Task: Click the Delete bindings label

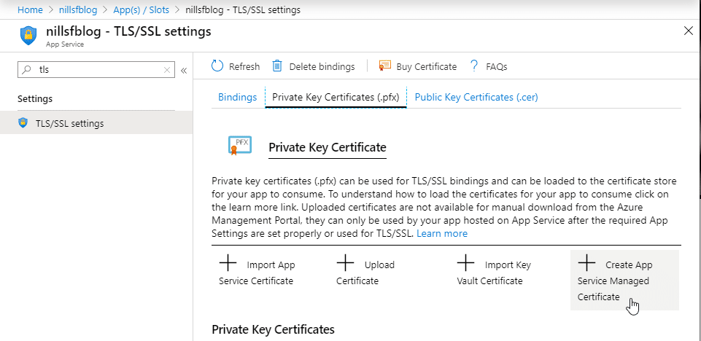Action: click(322, 66)
